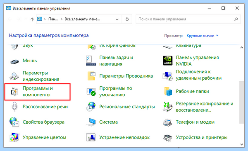Open the Программы и компоненты icon
The image size is (248, 151).
tap(14, 92)
